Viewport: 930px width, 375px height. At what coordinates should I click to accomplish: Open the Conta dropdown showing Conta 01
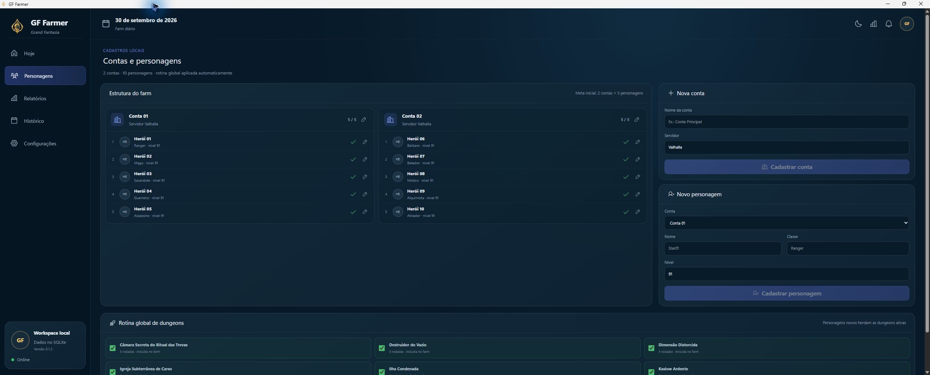(787, 223)
